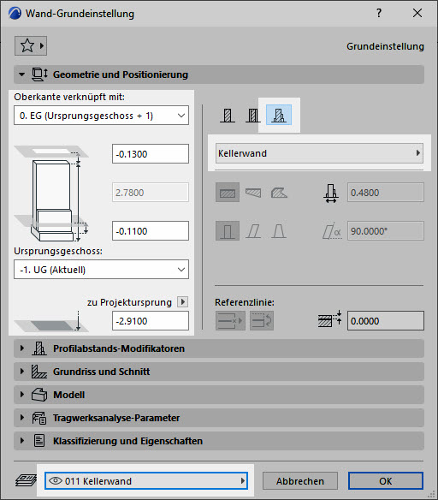Select the basic wall structure icon
Image resolution: width=438 pixels, height=500 pixels.
(228, 116)
